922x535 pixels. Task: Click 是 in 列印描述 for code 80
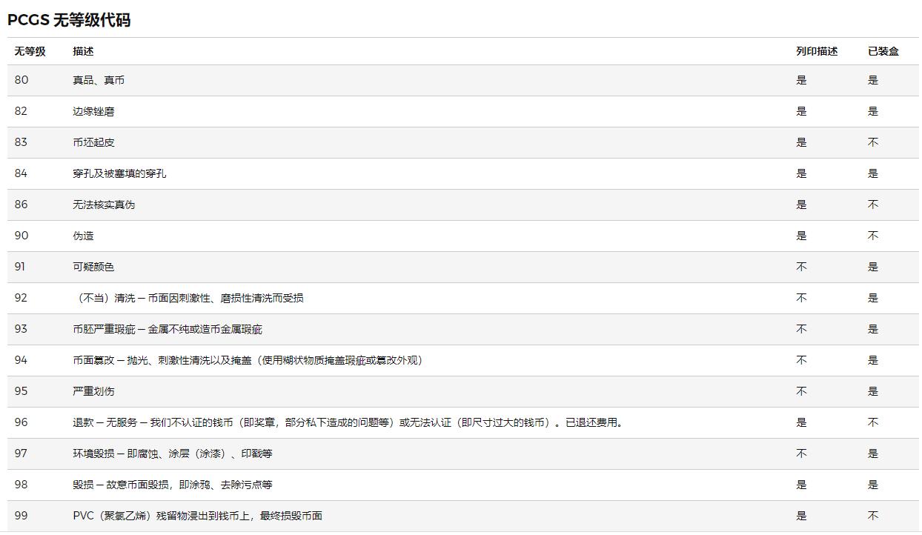click(801, 79)
